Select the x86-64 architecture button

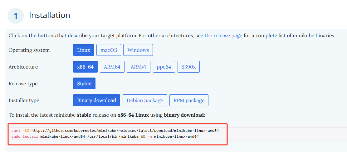coord(85,67)
